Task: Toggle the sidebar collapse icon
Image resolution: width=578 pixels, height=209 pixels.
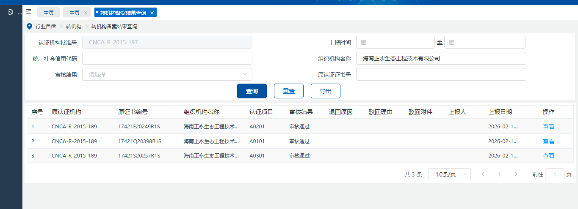Action: click(29, 12)
